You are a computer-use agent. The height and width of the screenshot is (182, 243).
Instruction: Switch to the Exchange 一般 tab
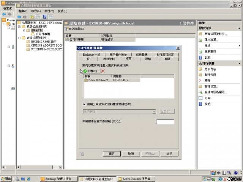(x=92, y=55)
